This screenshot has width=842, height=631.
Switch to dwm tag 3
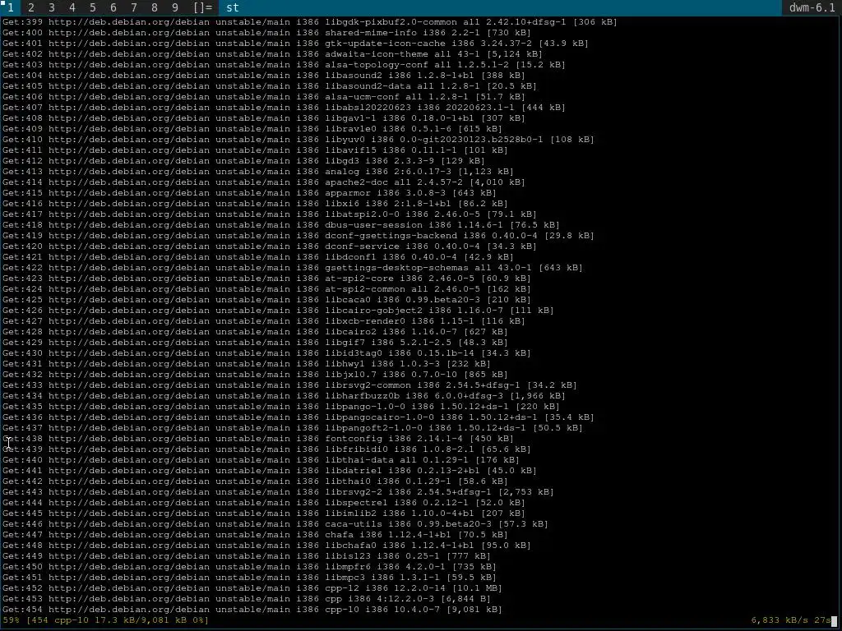(52, 7)
